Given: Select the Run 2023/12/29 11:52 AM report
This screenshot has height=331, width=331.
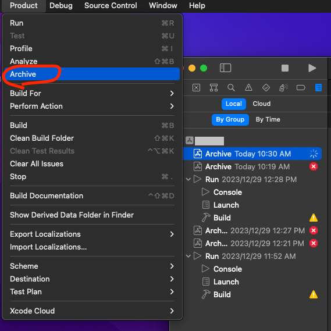Looking at the screenshot, I should 252,257.
